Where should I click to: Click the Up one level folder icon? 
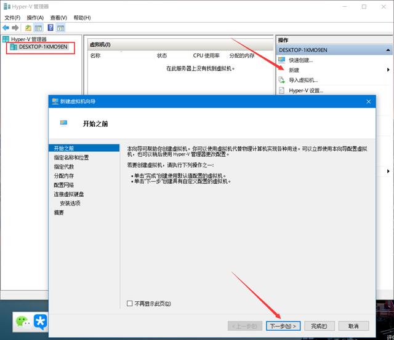tap(28, 28)
